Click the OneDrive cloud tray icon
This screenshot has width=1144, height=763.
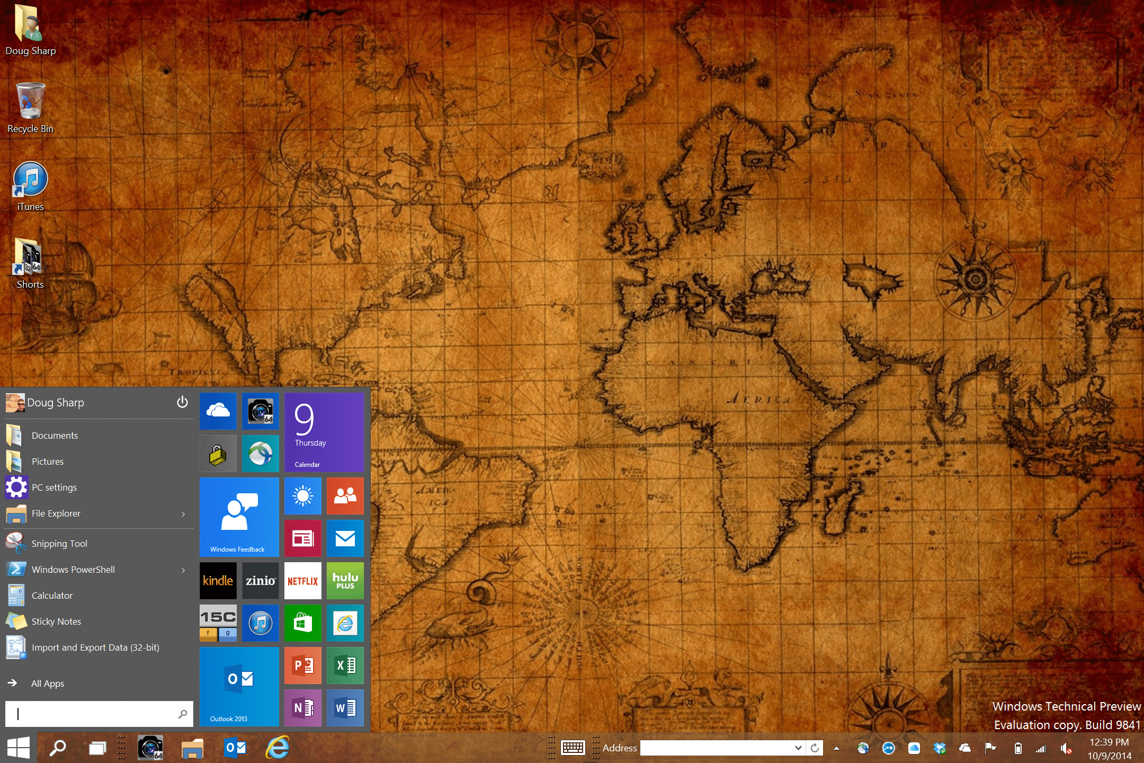click(x=965, y=748)
